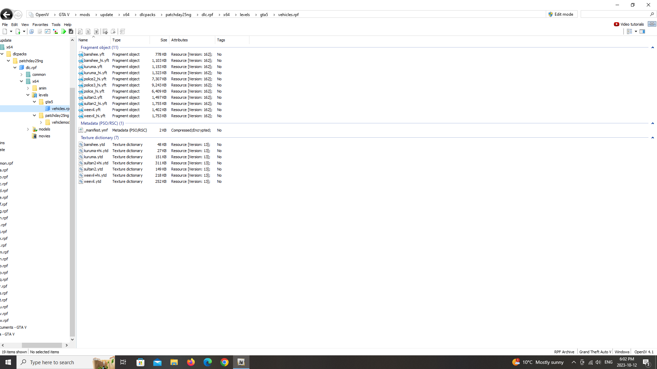Toggle the compact window mode button

(x=652, y=24)
